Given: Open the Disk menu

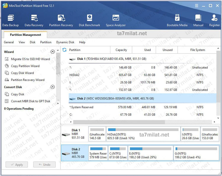Looking at the screenshot, I should [33, 42].
